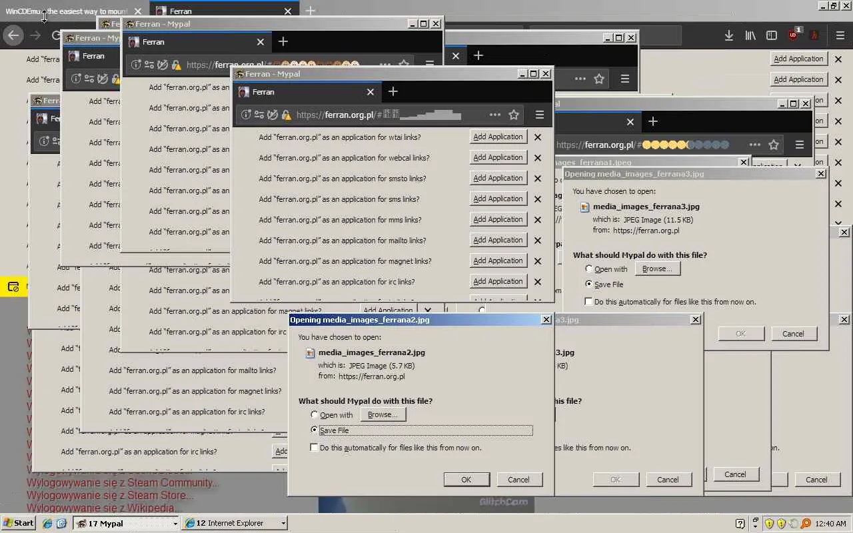
Task: Tick 'Do this automatically' in 11.5 KB ferrana3.jpg dialog
Action: point(588,302)
